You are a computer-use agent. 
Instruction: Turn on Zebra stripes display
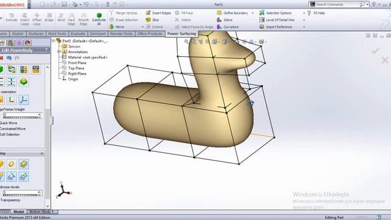click(x=225, y=20)
